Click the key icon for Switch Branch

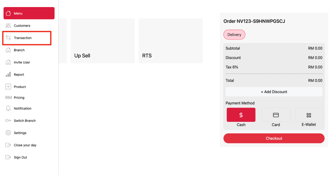(x=8, y=121)
